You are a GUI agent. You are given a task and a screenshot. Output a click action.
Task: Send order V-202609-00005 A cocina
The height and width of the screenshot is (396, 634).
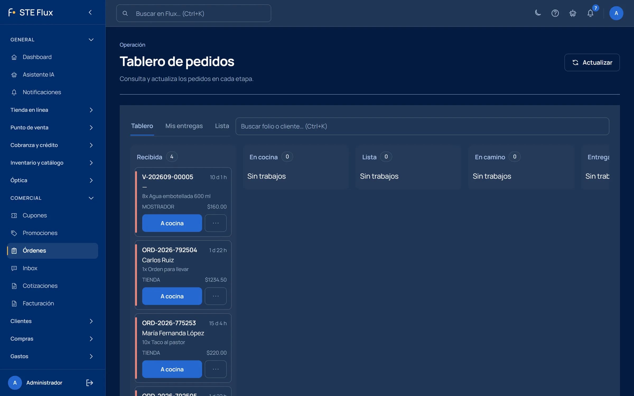172,223
